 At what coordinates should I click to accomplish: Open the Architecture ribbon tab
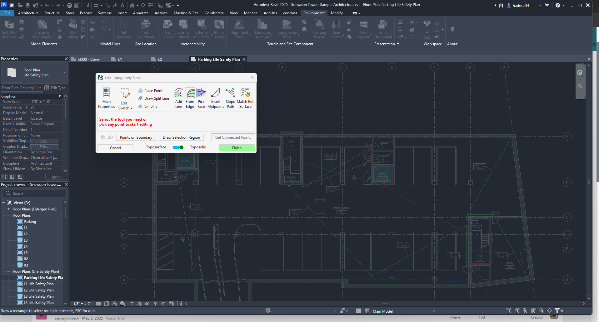(x=28, y=13)
